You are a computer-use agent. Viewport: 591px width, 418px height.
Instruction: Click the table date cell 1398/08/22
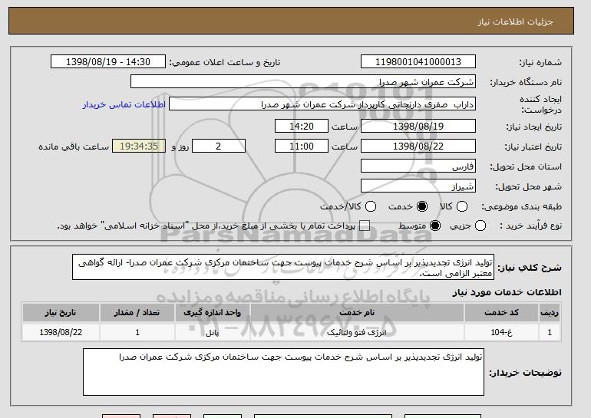tap(61, 333)
